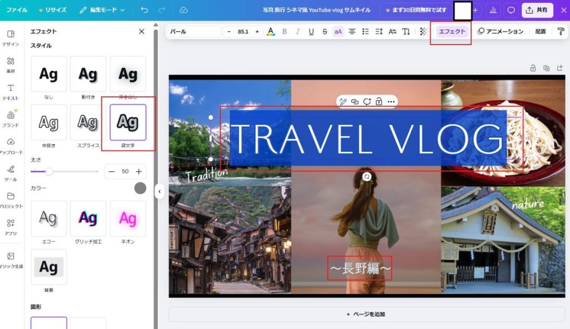Open the パール font dropdown
Viewport: 570px width, 329px height.
(x=194, y=32)
